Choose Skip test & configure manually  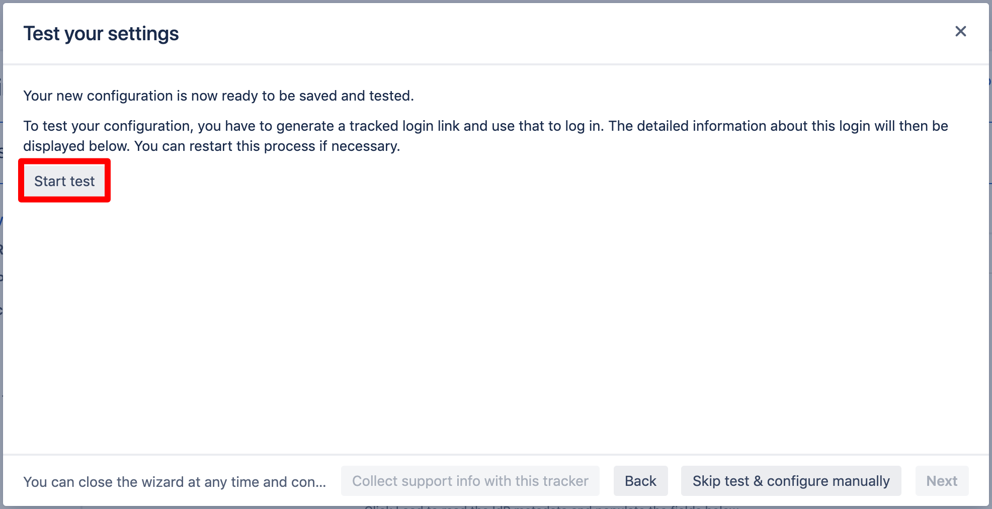click(x=791, y=481)
